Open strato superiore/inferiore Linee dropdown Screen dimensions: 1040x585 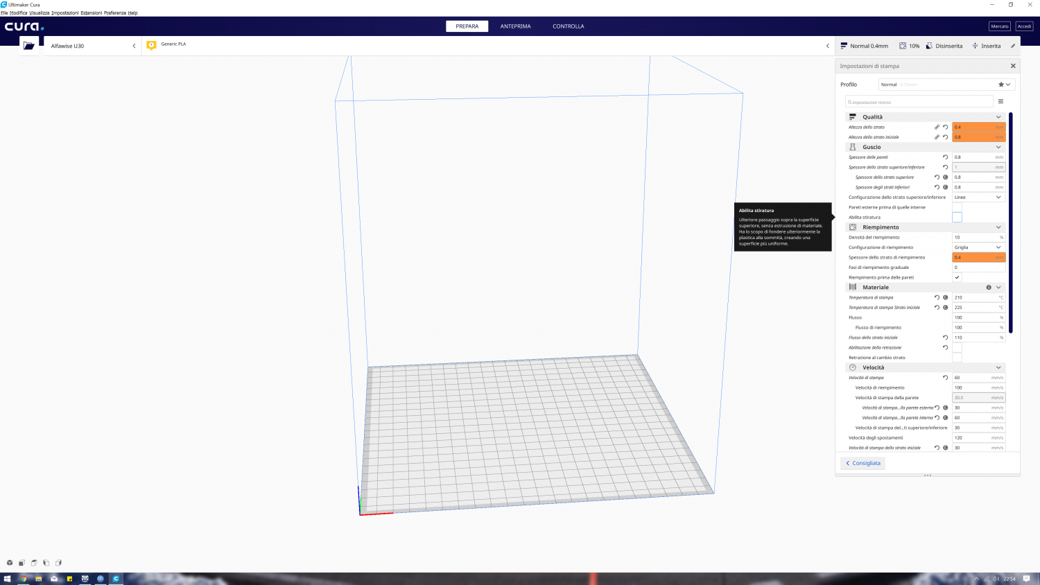[979, 197]
